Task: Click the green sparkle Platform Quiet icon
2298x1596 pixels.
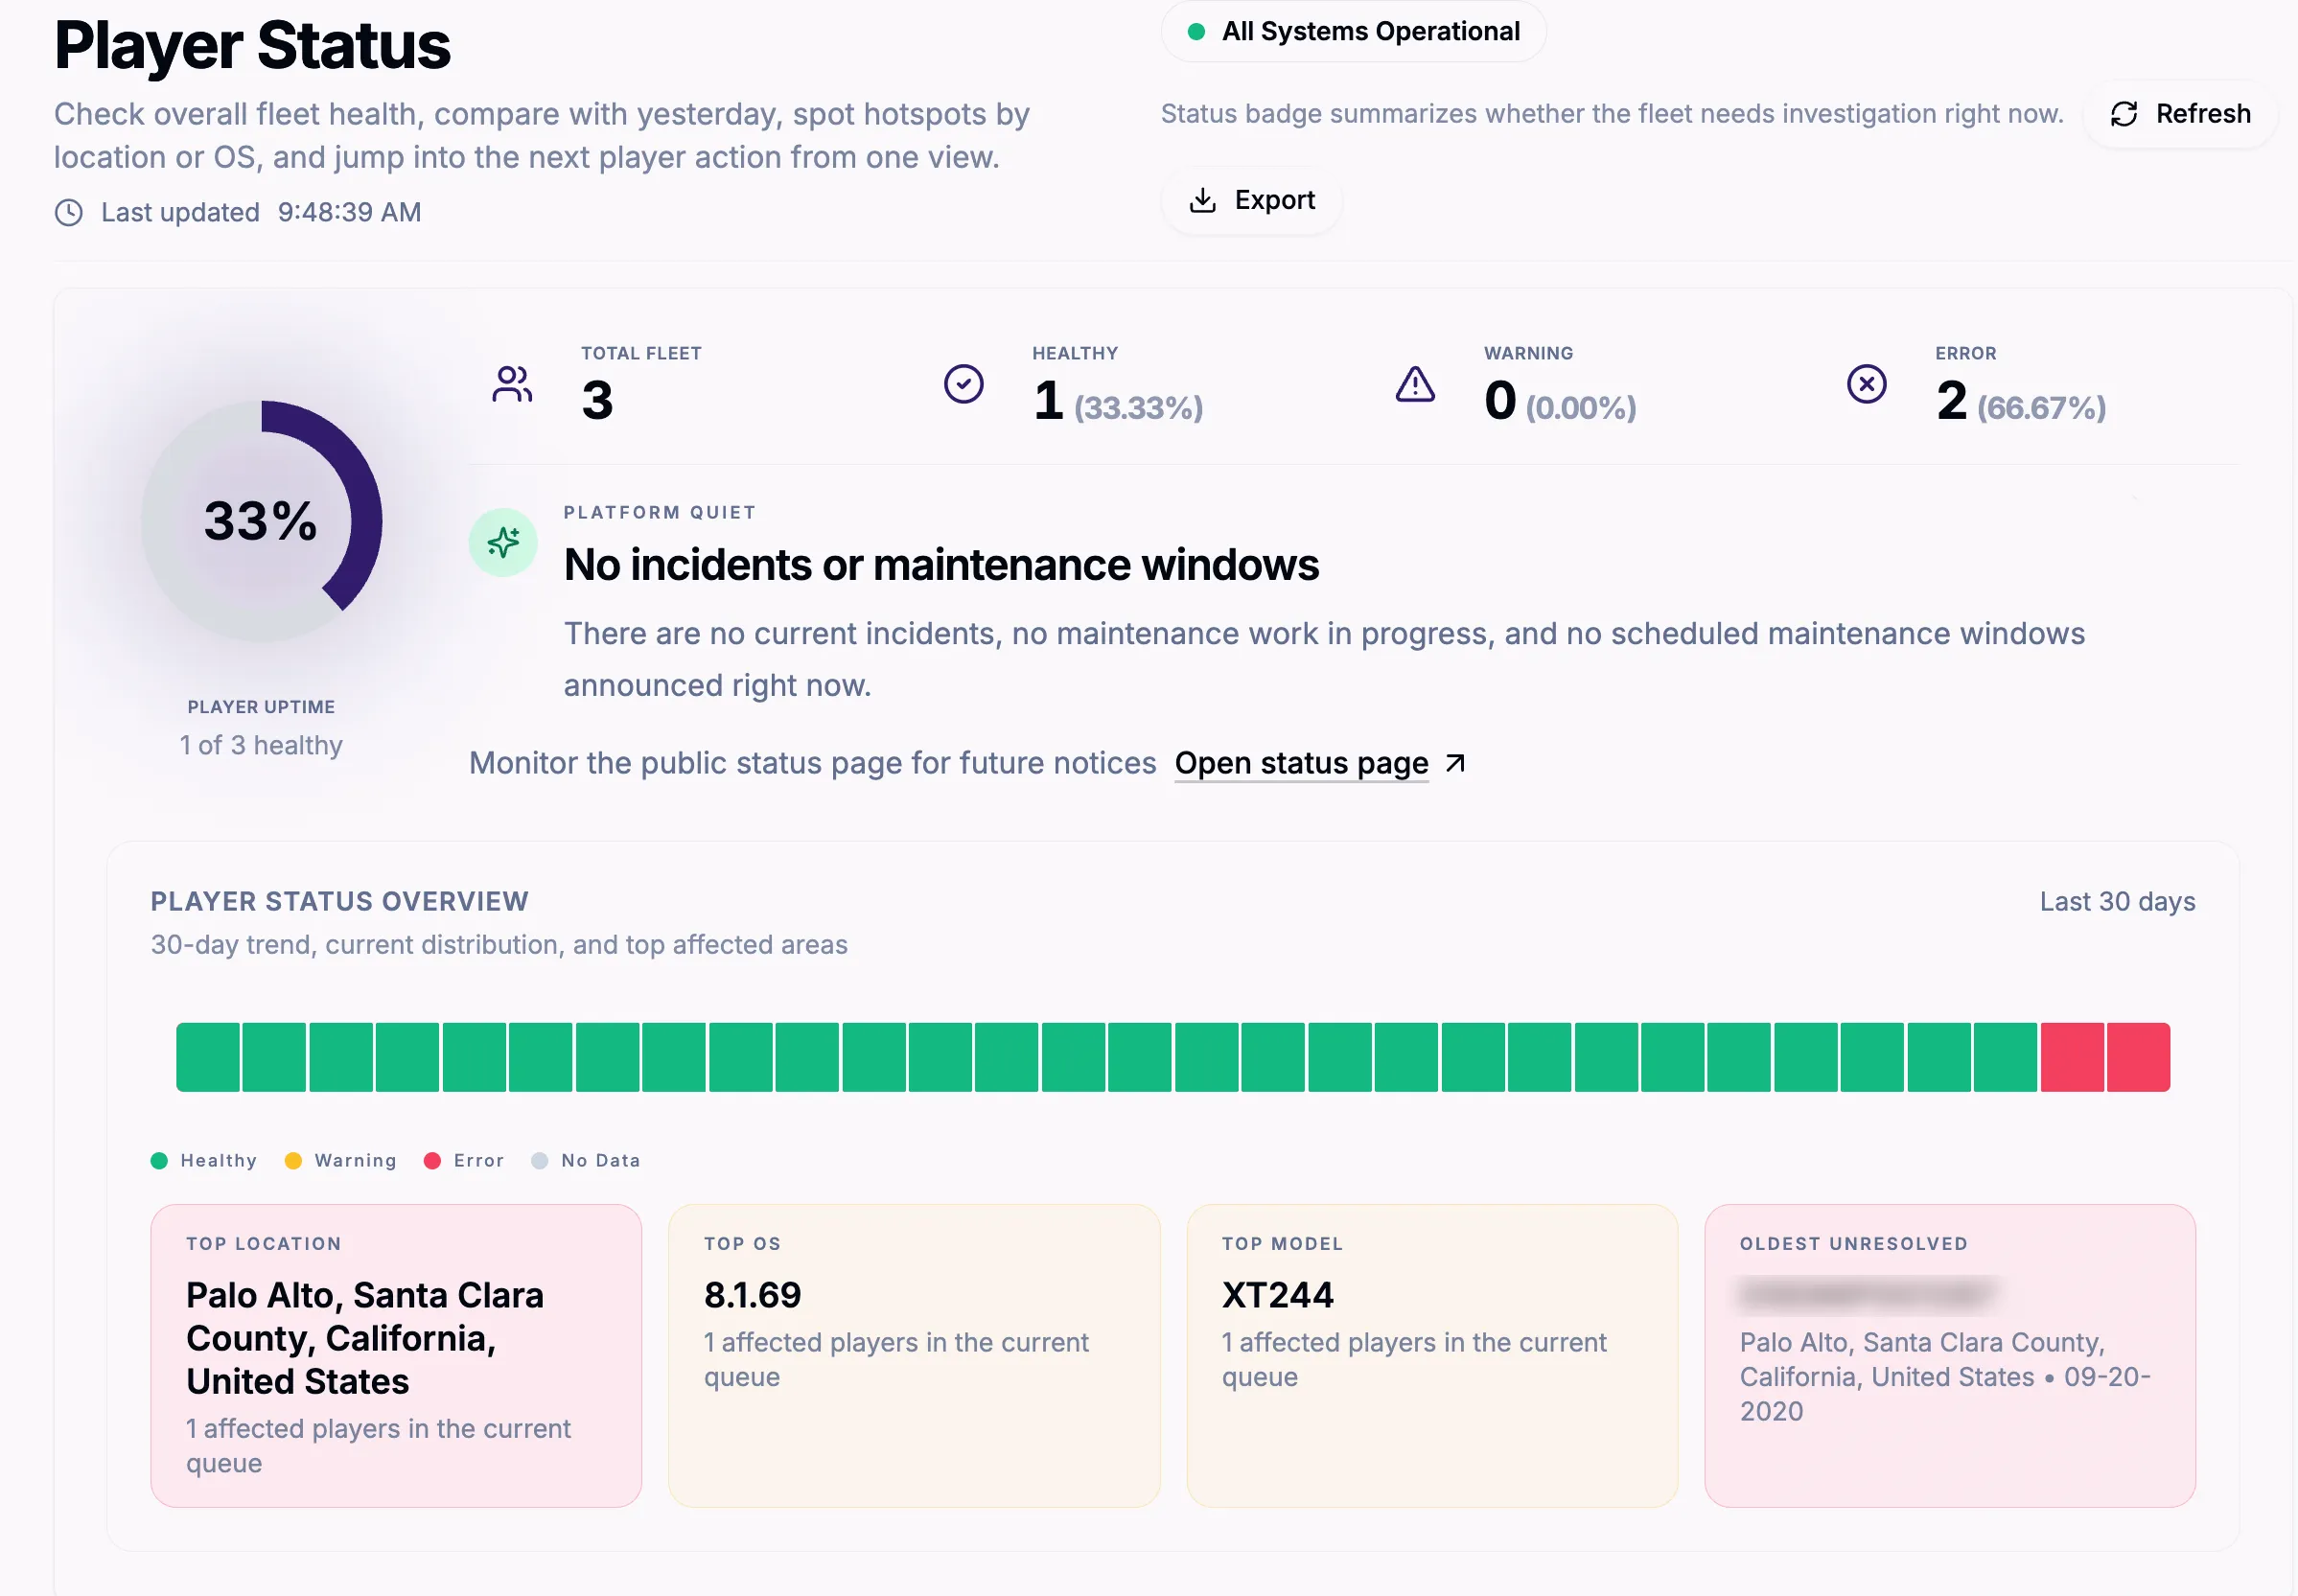Action: click(503, 542)
